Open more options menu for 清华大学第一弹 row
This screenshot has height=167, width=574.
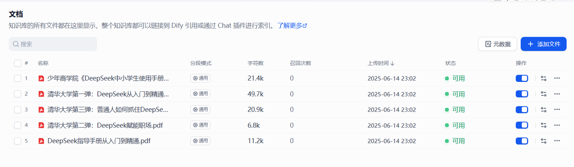[x=557, y=94]
